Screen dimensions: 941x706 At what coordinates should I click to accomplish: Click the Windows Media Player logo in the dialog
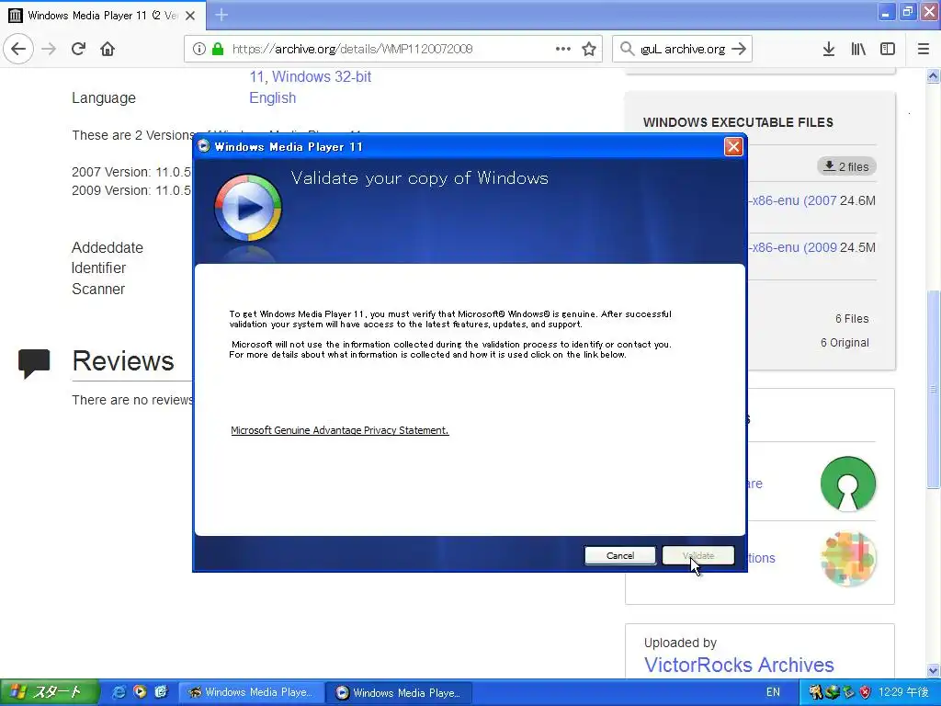pyautogui.click(x=248, y=208)
